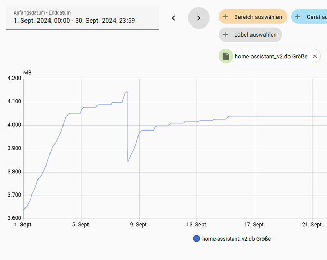Click the 1. Sept. axis label
The image size is (327, 260).
(x=23, y=224)
